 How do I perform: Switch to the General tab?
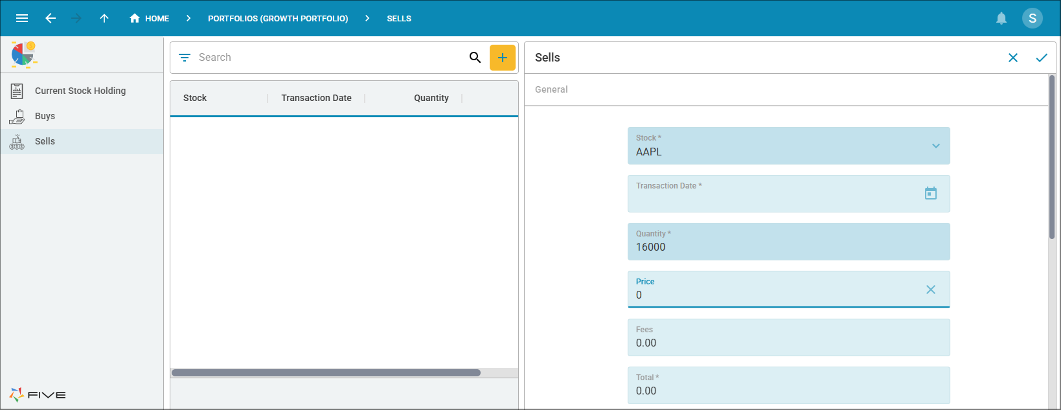pyautogui.click(x=551, y=89)
